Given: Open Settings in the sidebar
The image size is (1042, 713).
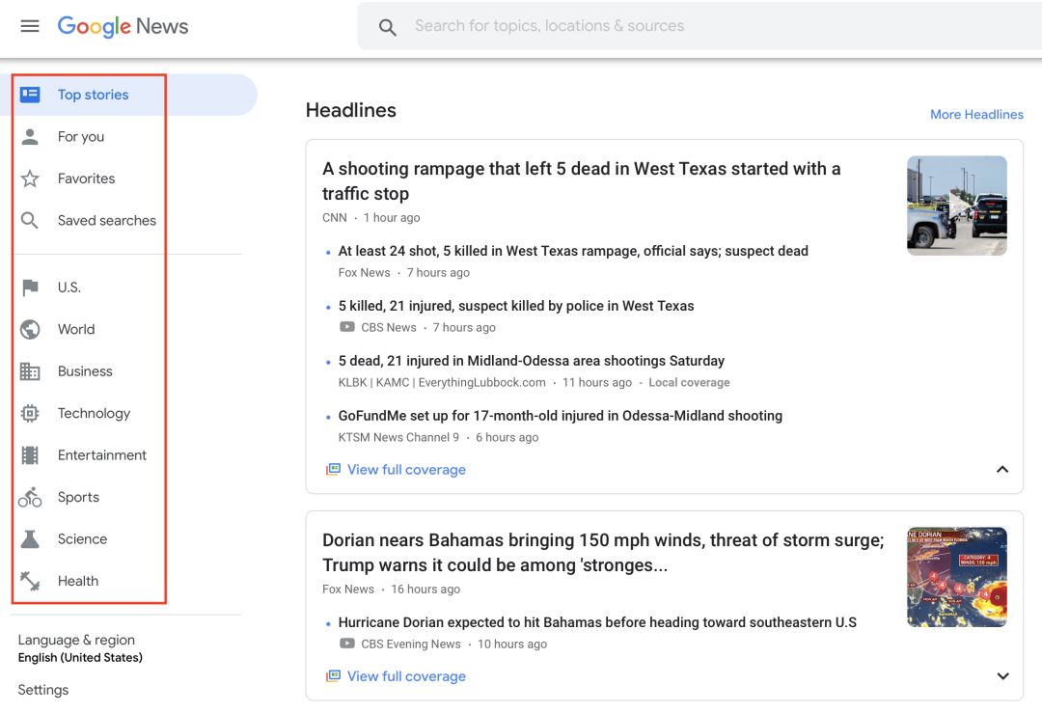Looking at the screenshot, I should click(x=43, y=690).
